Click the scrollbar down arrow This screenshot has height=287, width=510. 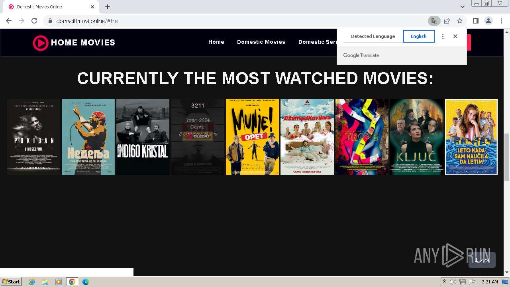pyautogui.click(x=507, y=273)
